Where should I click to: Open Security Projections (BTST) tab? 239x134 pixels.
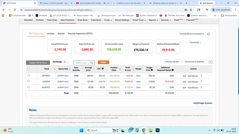coord(80,33)
